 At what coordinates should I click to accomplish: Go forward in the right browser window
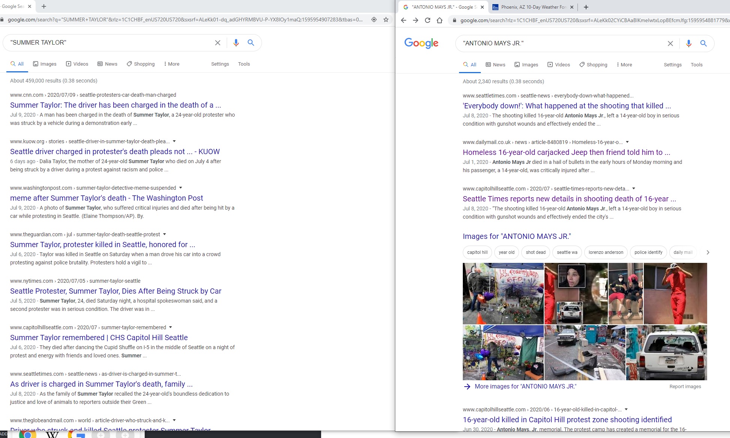[416, 20]
